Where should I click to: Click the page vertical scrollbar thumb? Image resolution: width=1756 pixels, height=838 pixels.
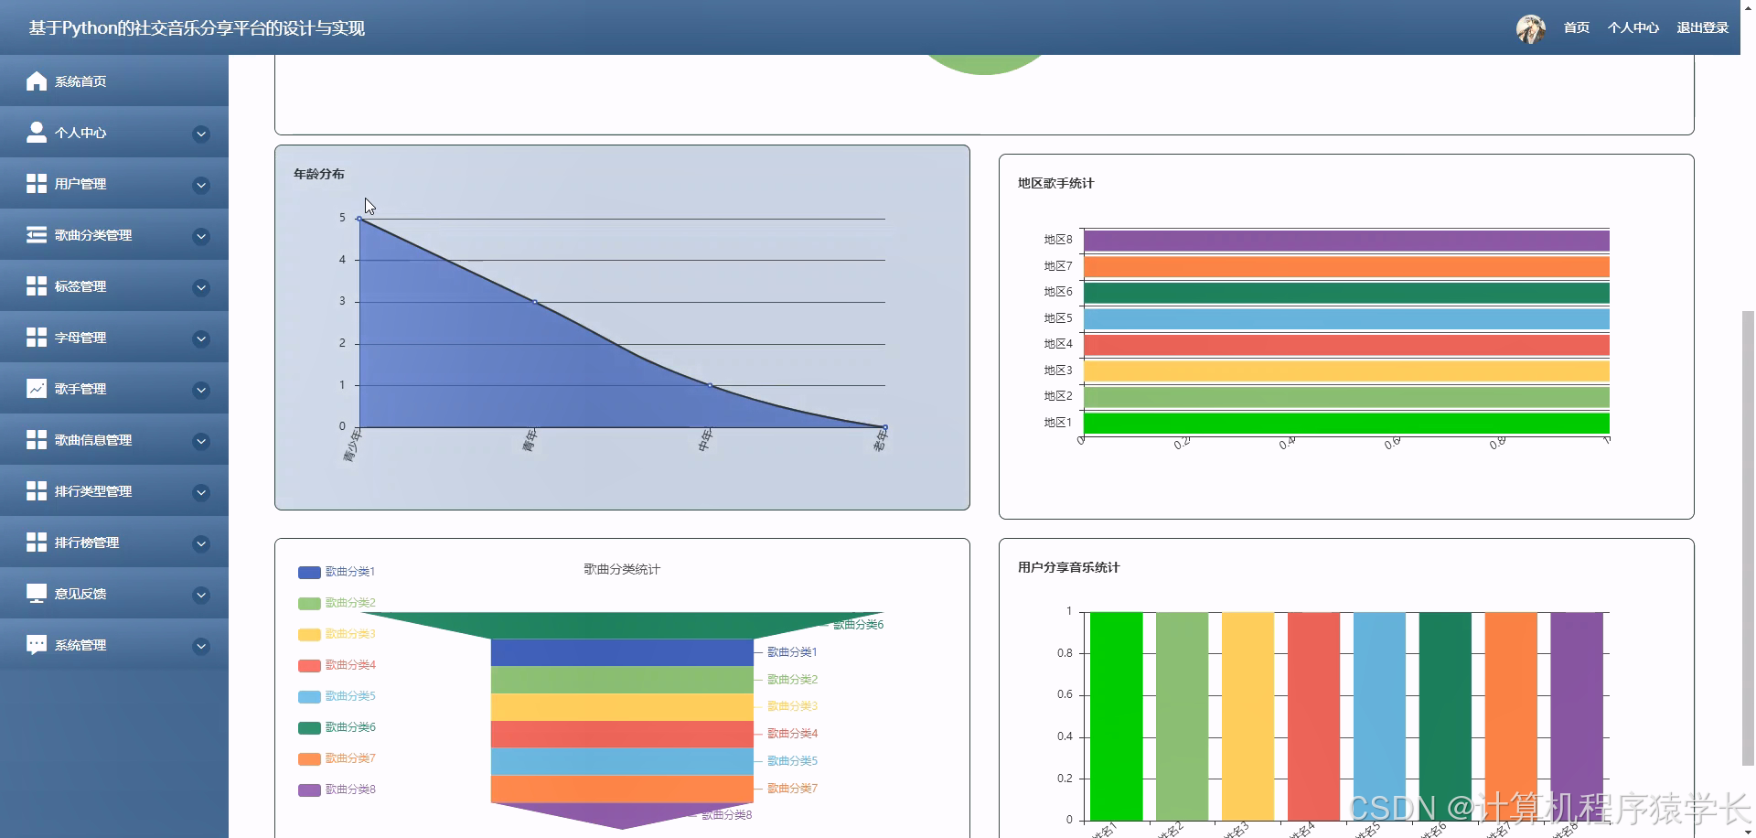pos(1748,538)
